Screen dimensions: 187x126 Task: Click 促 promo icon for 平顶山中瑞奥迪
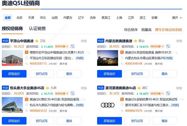[x=27, y=52]
